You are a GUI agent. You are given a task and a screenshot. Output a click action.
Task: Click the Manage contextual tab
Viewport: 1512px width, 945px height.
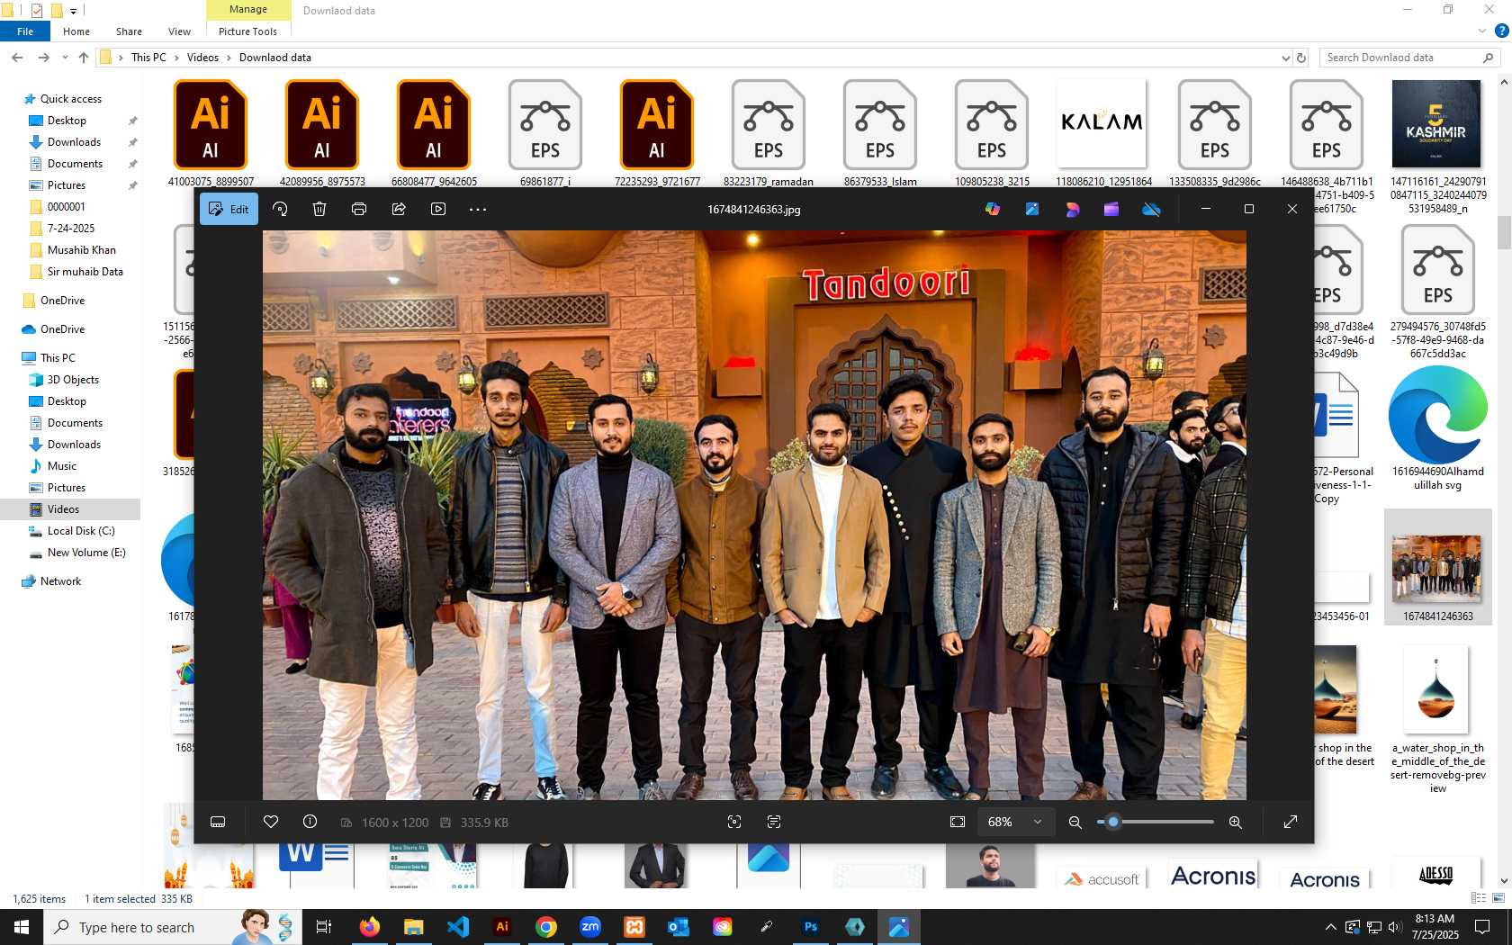(x=248, y=10)
